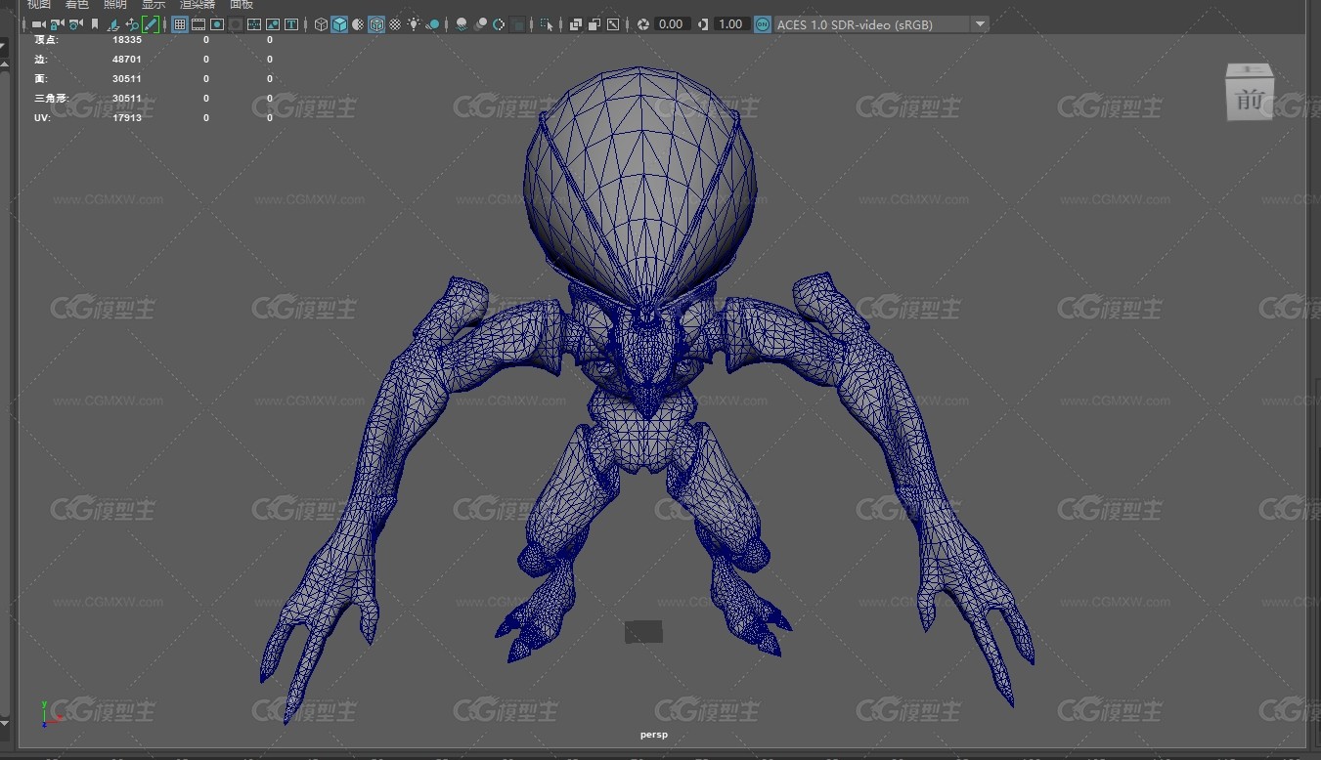Screen dimensions: 1321x760
Task: Toggle the Safe Title icon
Action: (x=291, y=24)
